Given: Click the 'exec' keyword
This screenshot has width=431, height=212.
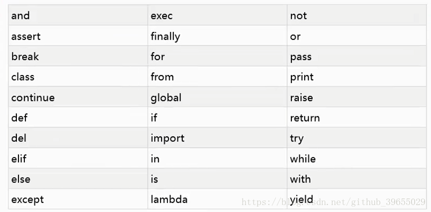Looking at the screenshot, I should pos(162,16).
